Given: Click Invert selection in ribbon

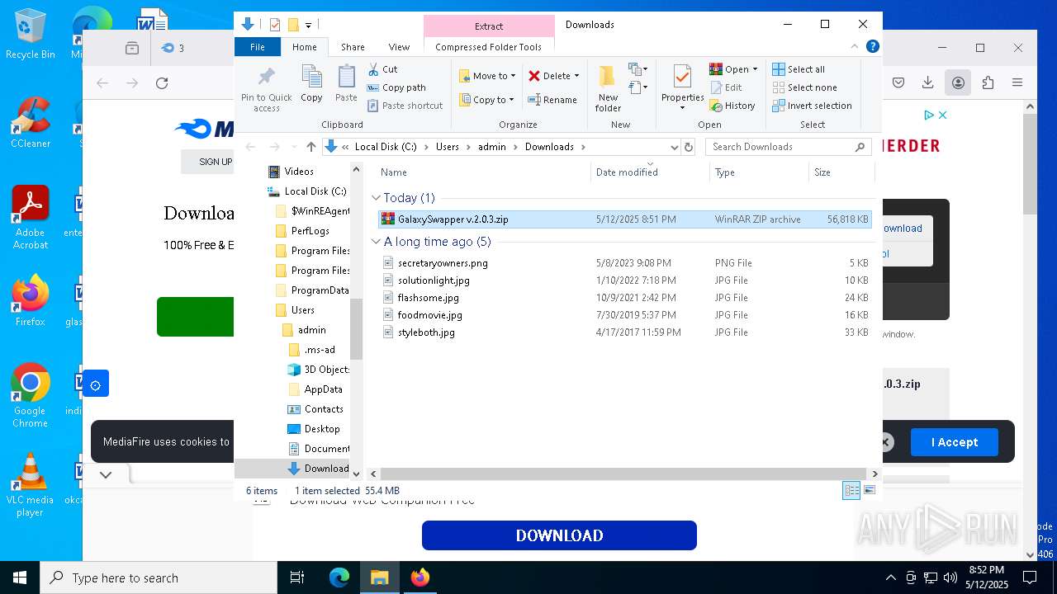Looking at the screenshot, I should (812, 106).
